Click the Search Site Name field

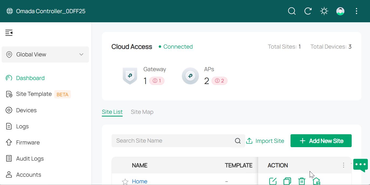coord(172,140)
